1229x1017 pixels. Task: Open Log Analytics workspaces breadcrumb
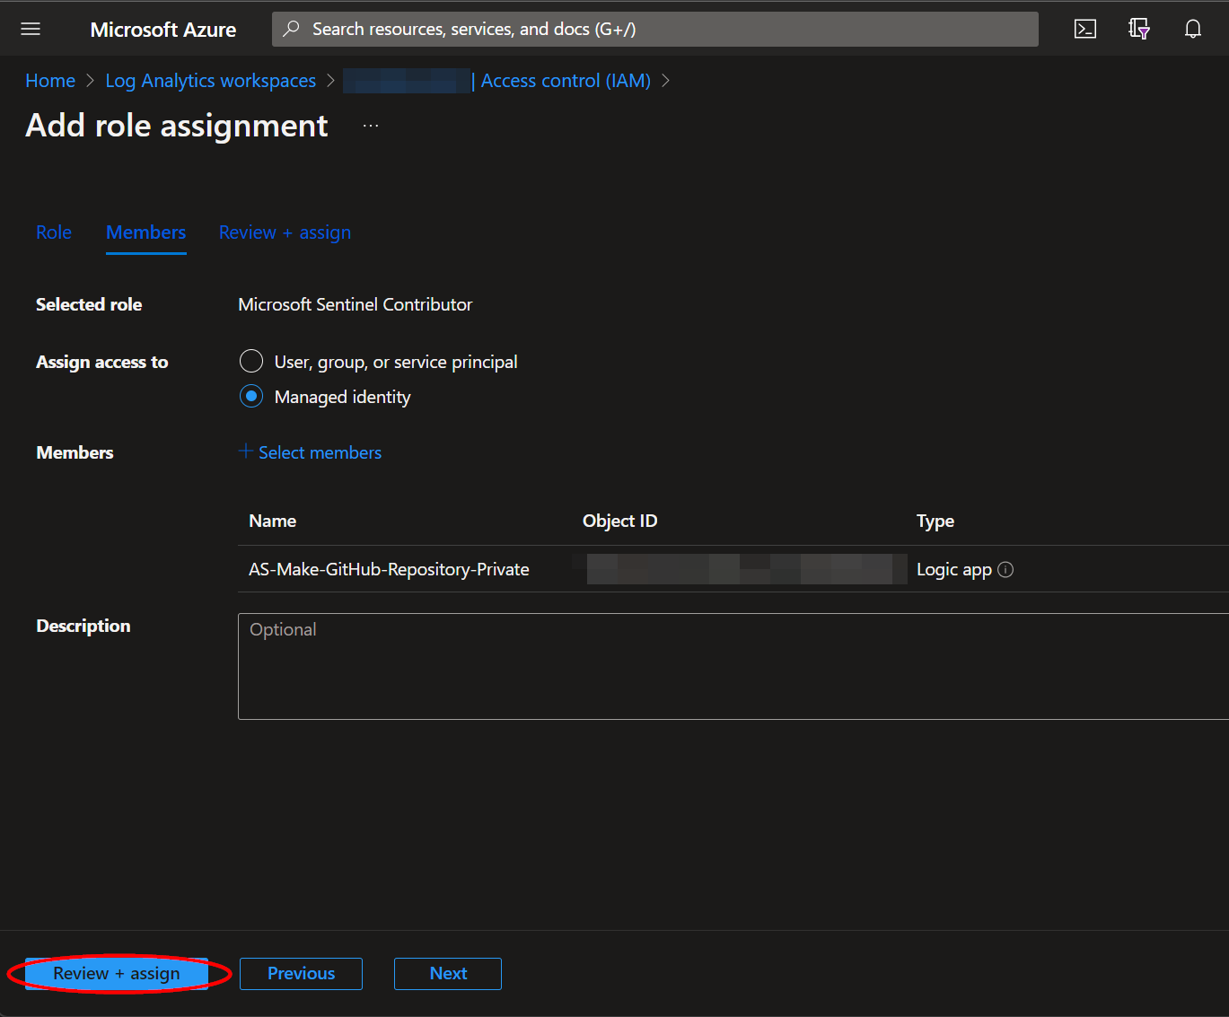coord(211,81)
